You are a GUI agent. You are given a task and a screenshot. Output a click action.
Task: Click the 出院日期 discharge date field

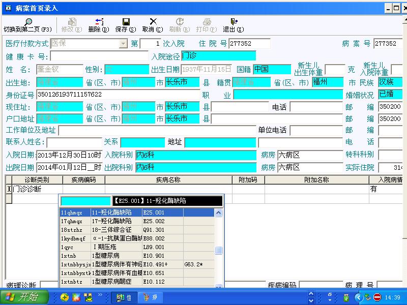click(x=69, y=167)
